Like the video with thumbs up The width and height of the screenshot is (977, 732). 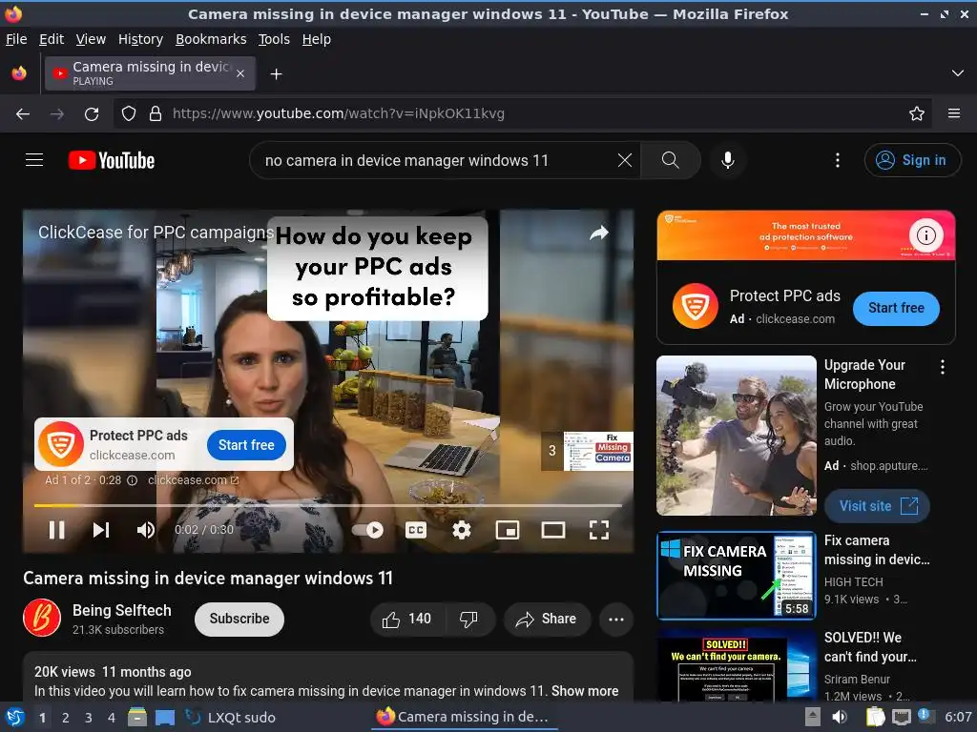point(407,619)
